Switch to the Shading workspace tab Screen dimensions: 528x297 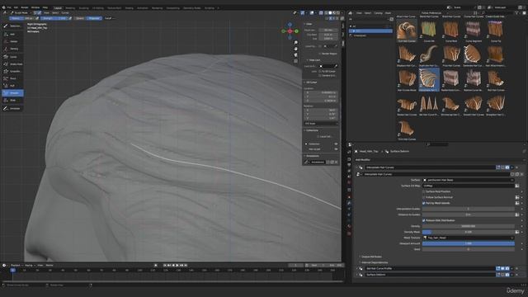[x=129, y=7]
